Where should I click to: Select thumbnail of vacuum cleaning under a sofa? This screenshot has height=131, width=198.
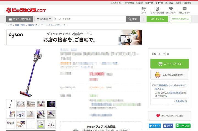click(x=31, y=104)
